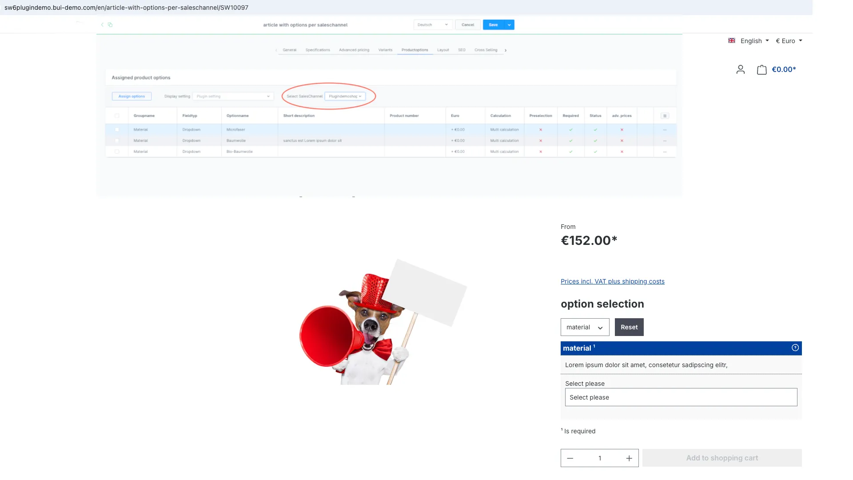Increase quantity with the plus stepper

pyautogui.click(x=629, y=458)
